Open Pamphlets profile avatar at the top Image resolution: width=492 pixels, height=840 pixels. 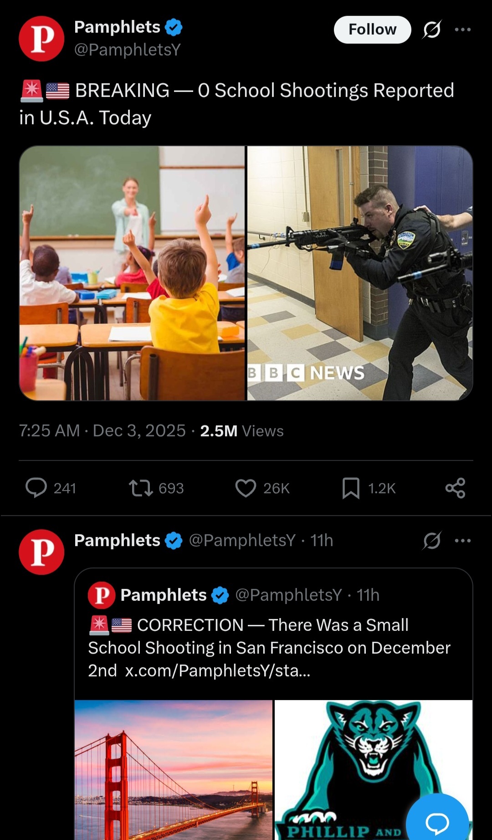coord(41,39)
